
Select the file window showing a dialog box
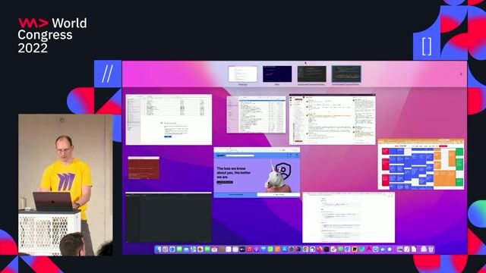click(169, 120)
